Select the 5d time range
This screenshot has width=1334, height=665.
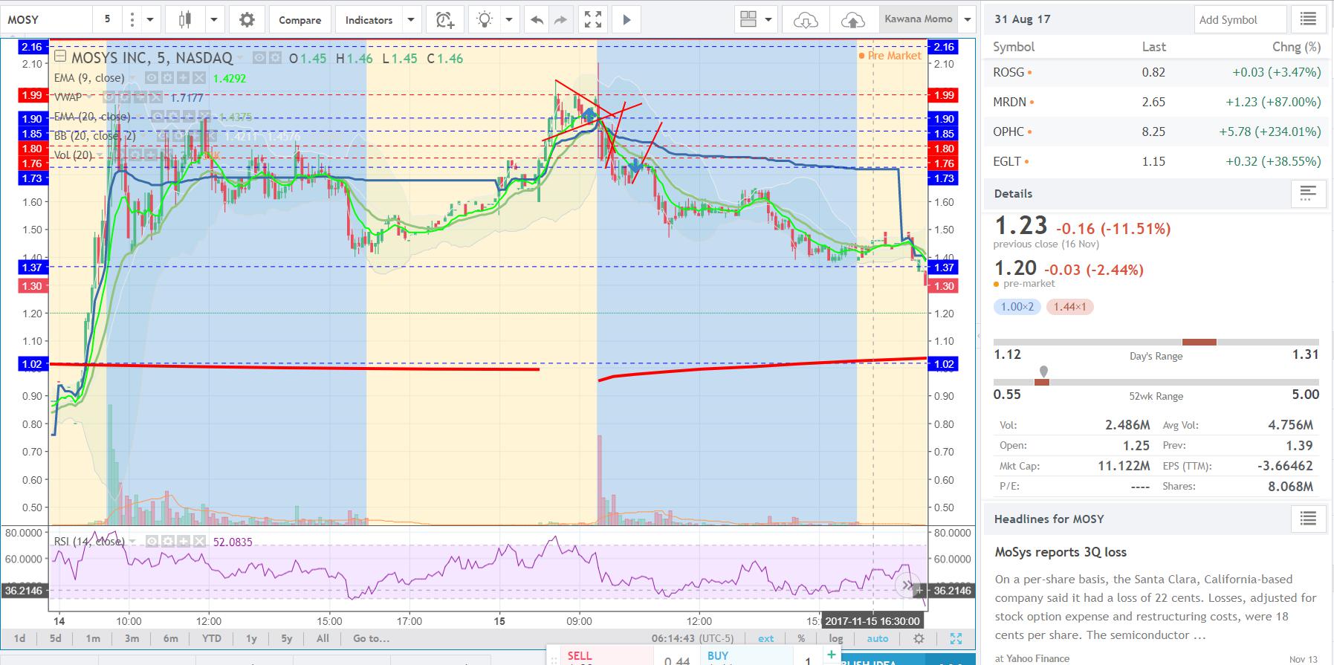coord(56,638)
